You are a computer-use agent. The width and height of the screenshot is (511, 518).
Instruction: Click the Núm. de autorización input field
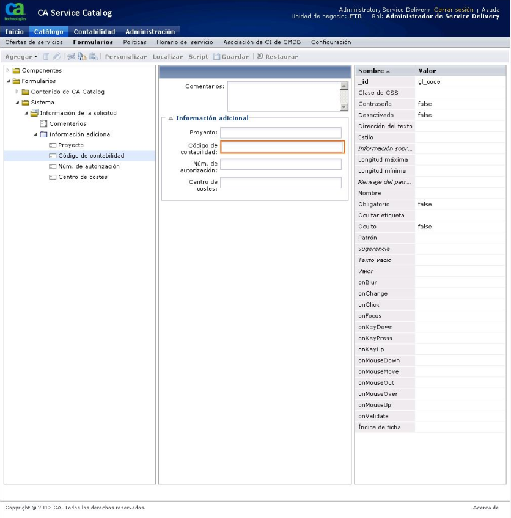281,164
